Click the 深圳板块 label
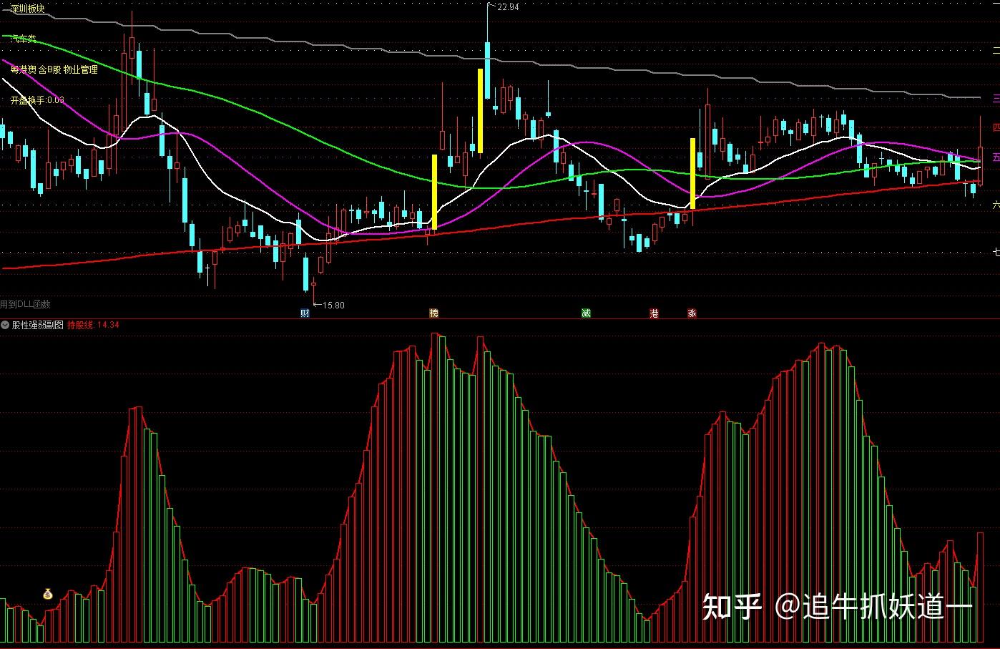 [27, 9]
